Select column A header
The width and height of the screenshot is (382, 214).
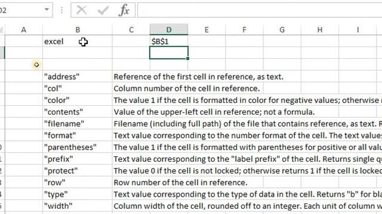pos(24,30)
